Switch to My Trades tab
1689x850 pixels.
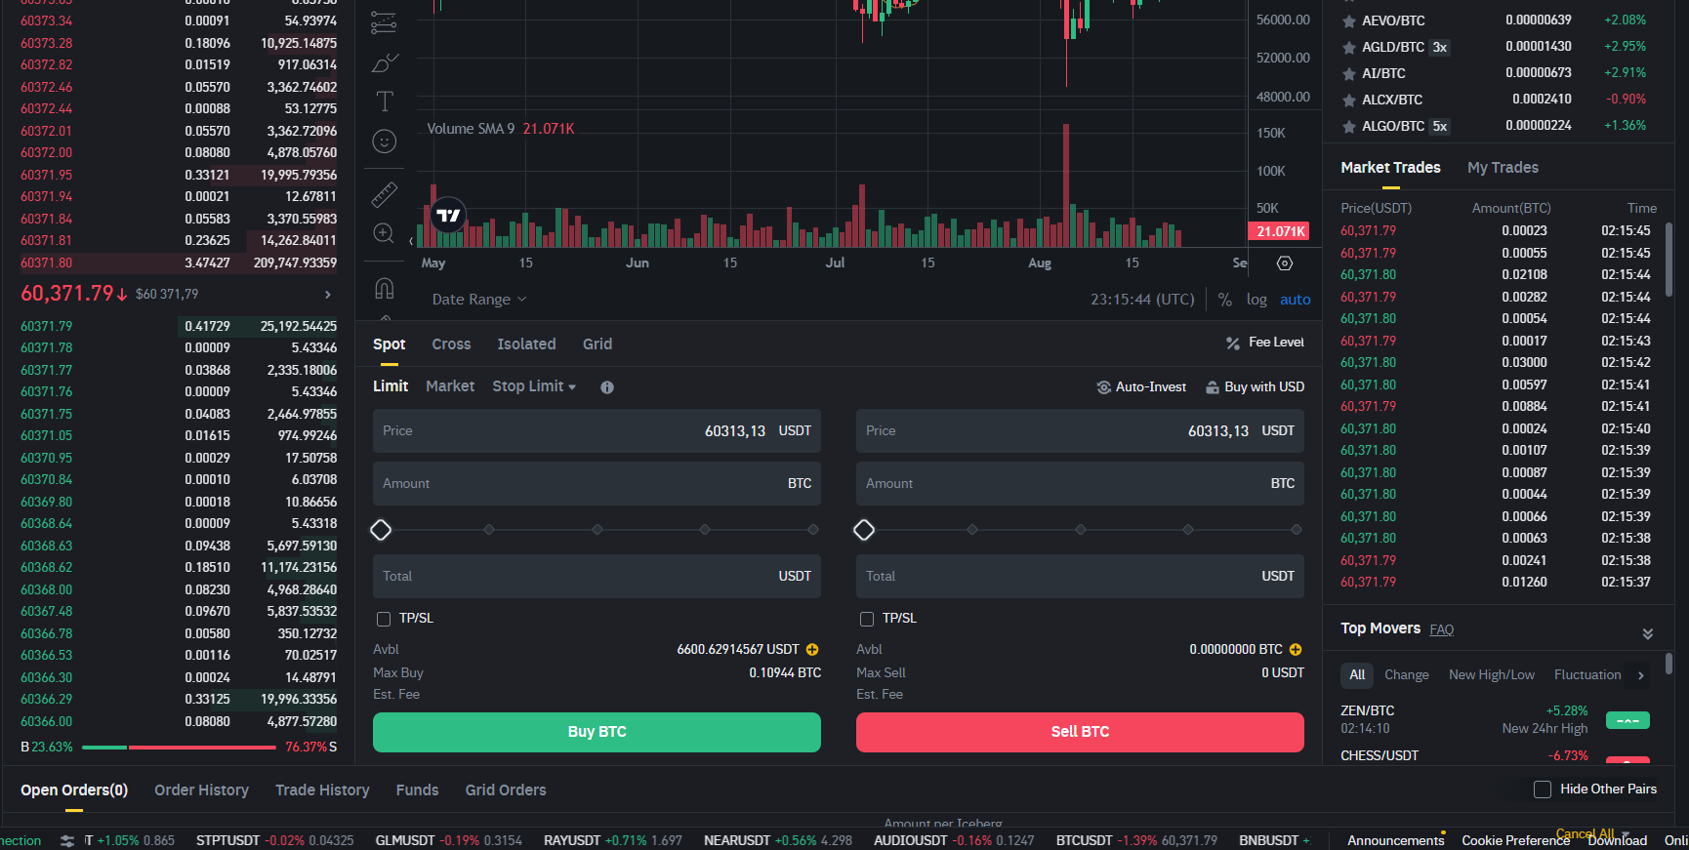(x=1503, y=168)
